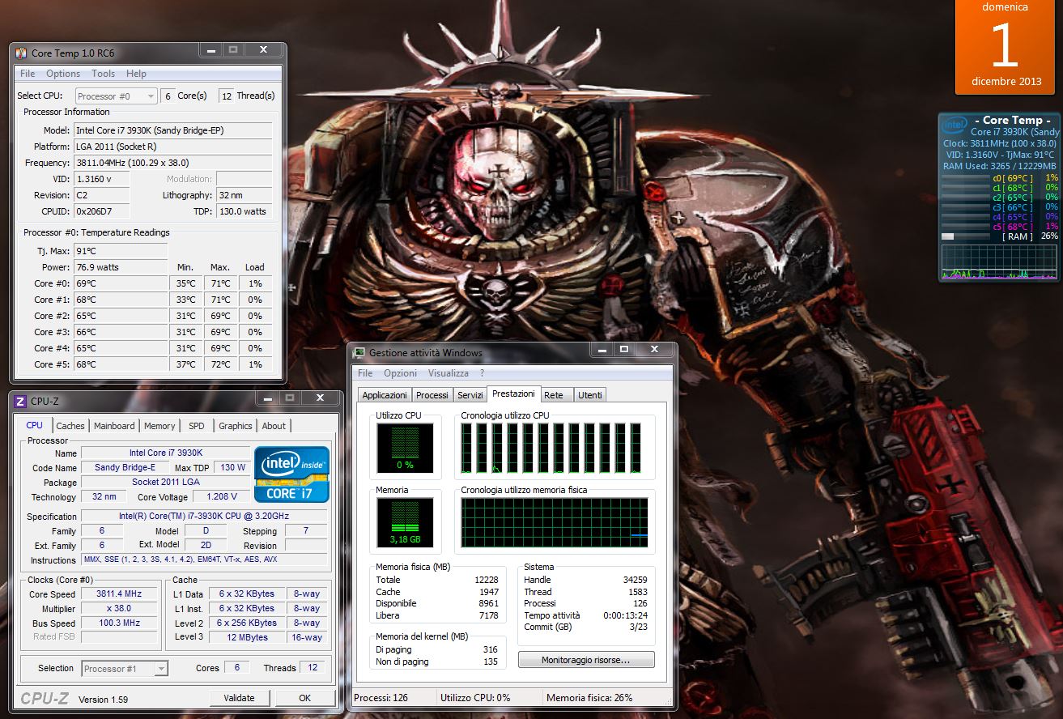Screen dimensions: 1063x719
Task: Open the Selection Processor #1 dropdown in CPU-Z
Action: (x=123, y=668)
